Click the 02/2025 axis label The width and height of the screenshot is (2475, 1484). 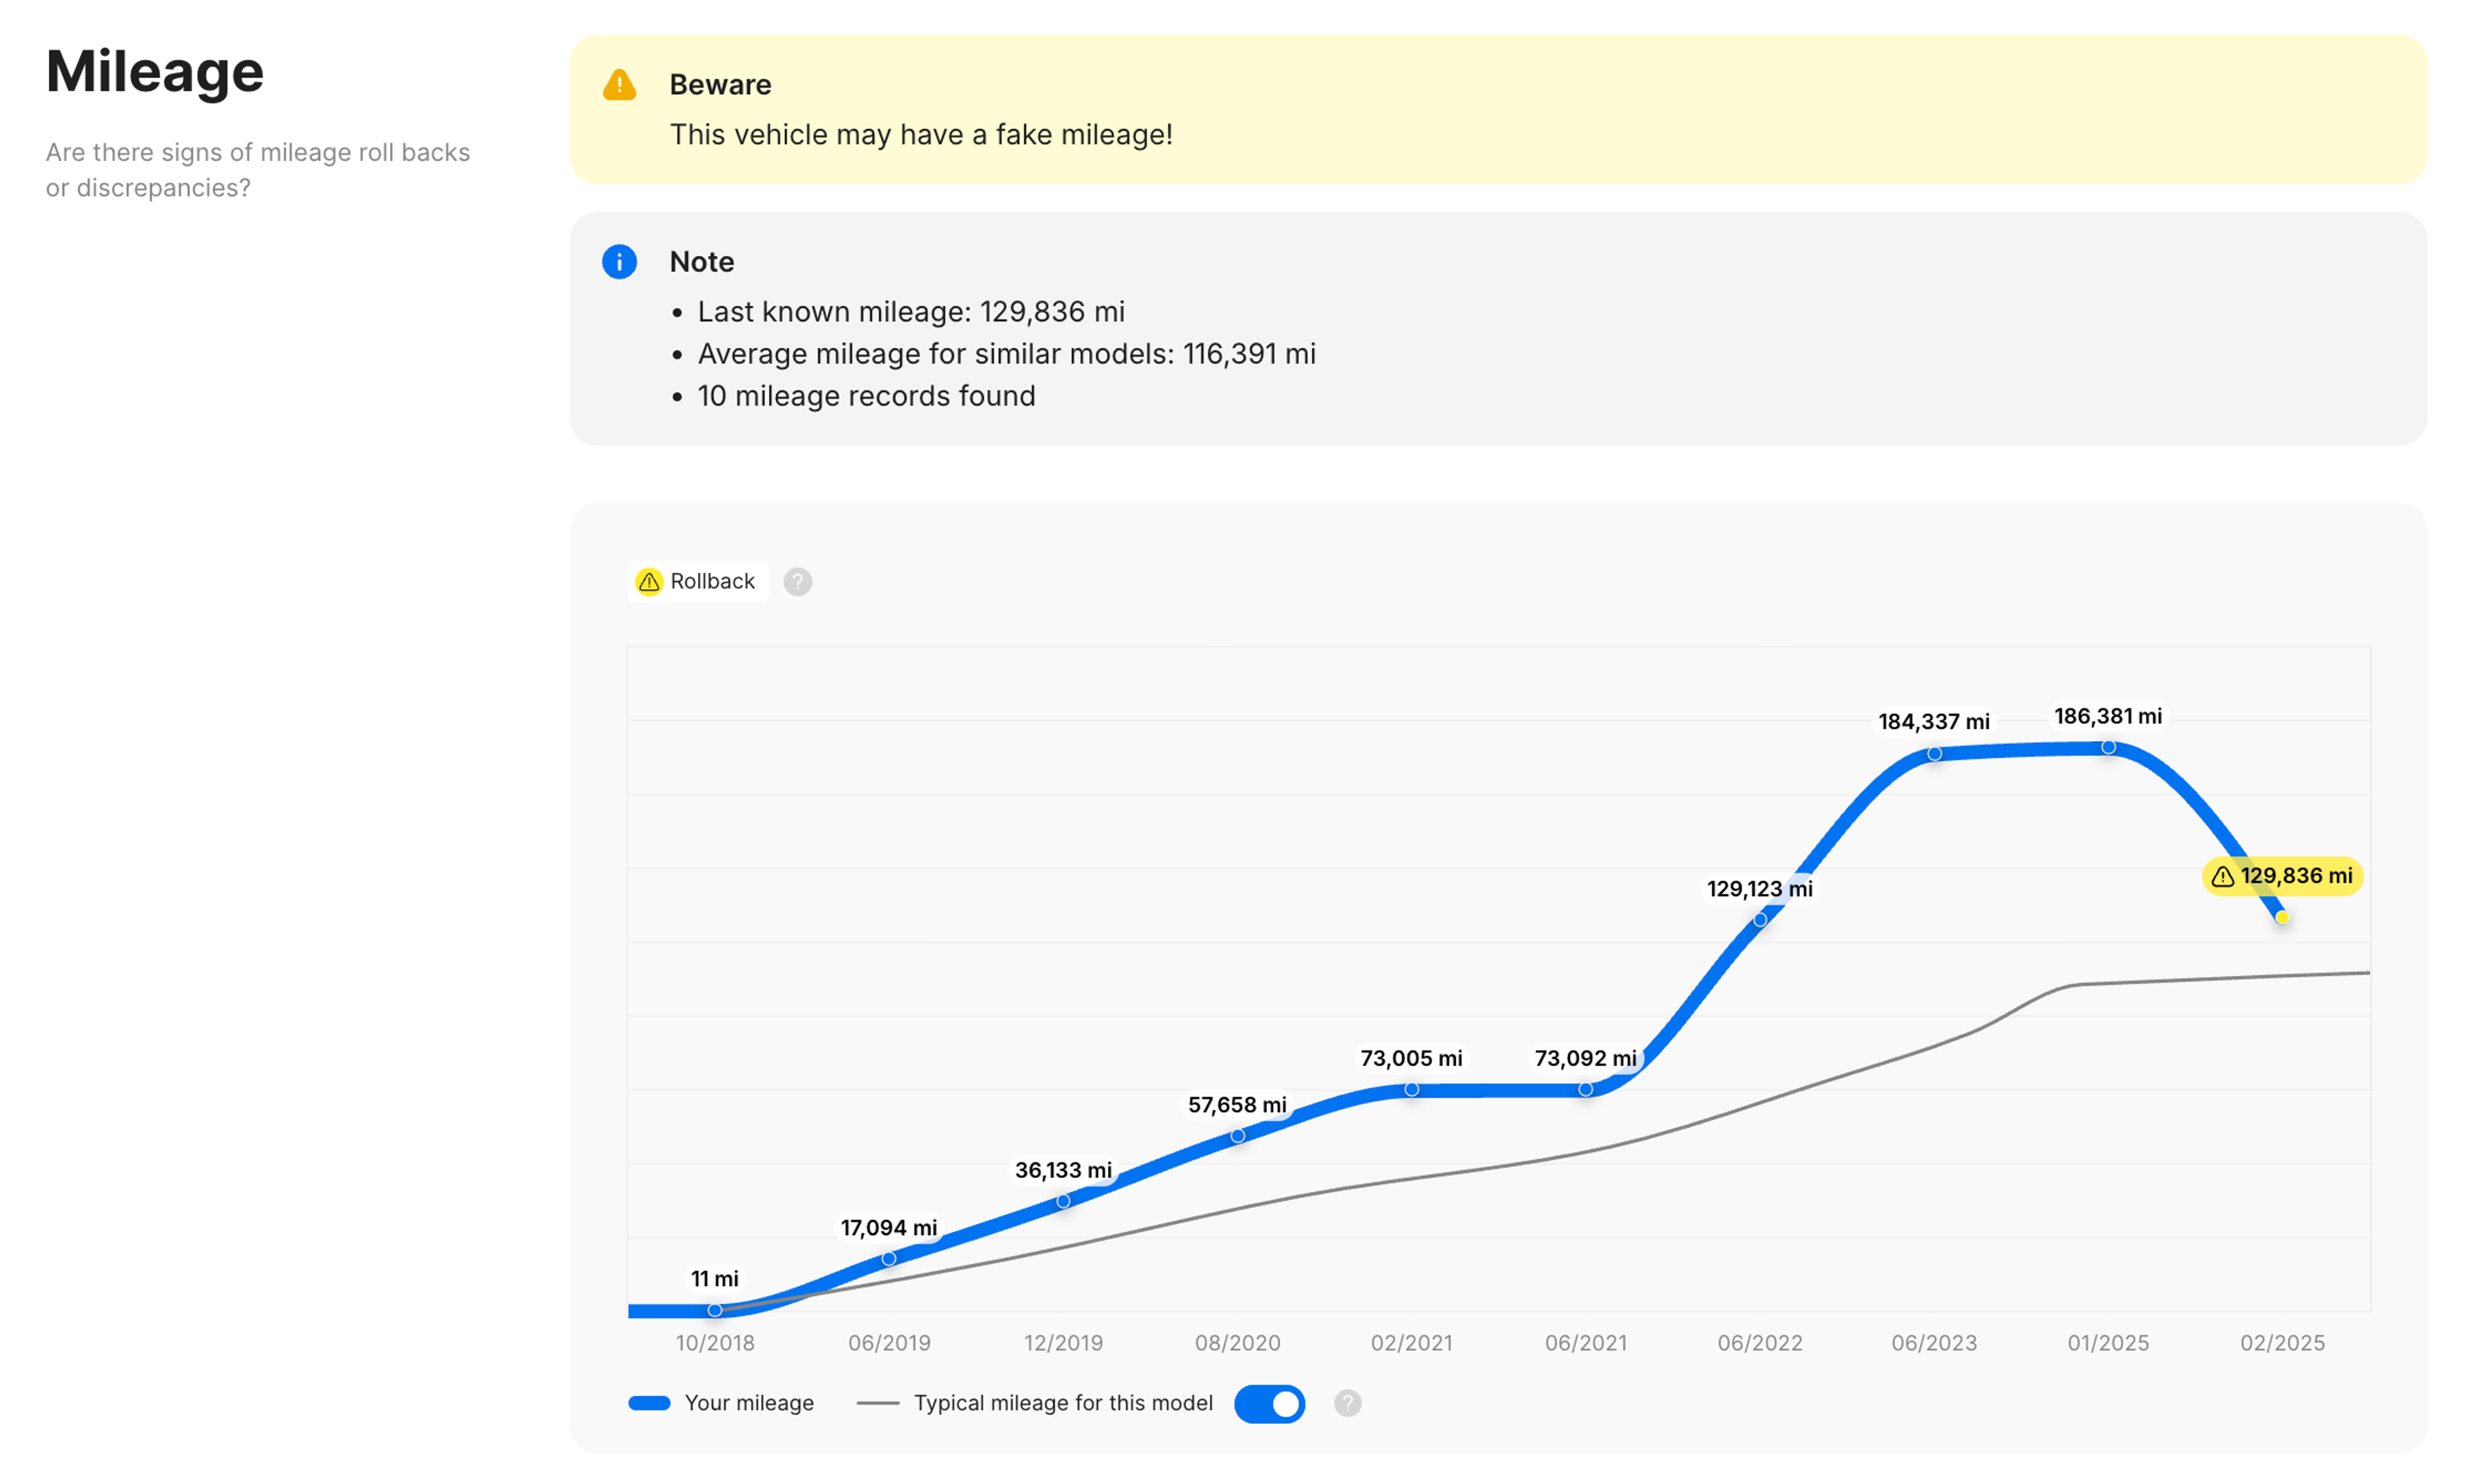(2282, 1343)
